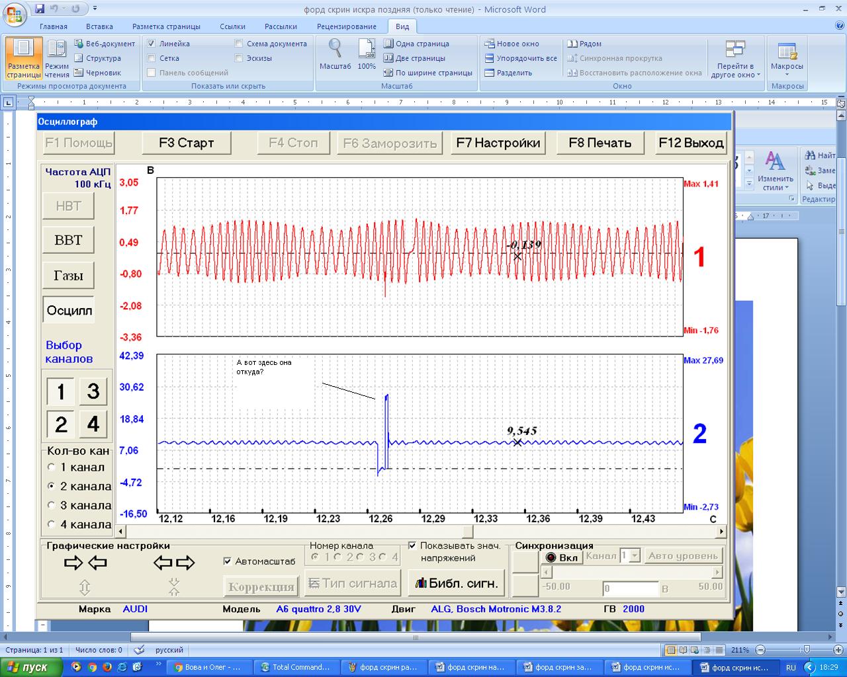This screenshot has height=677, width=847.
Task: Open Библ. сигн. signal library
Action: click(457, 583)
